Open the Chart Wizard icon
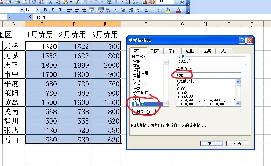Viewport: 271px width, 166px height. point(144,2)
